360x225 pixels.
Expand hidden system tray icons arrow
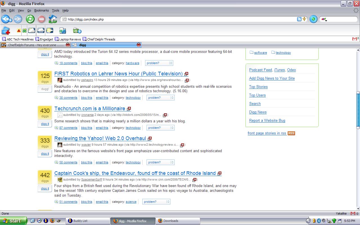pyautogui.click(x=309, y=221)
